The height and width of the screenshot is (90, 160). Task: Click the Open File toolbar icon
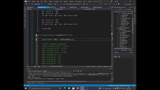pyautogui.click(x=35, y=4)
